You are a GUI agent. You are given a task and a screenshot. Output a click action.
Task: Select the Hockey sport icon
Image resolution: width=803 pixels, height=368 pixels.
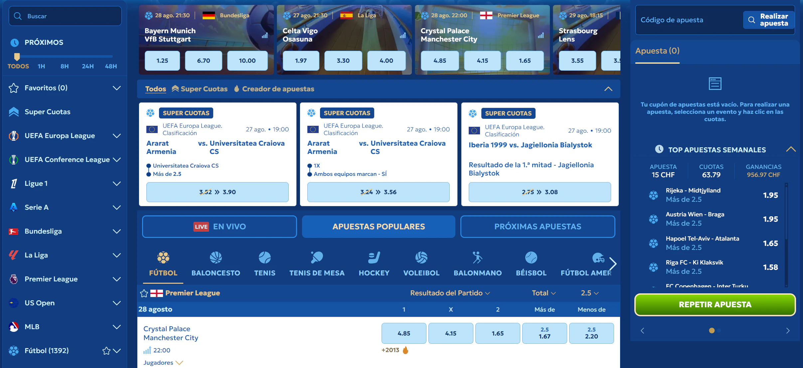coord(374,258)
